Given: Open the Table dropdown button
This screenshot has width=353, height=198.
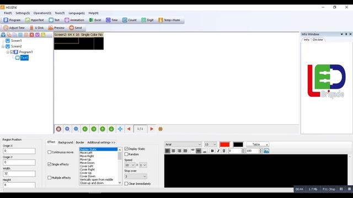Looking at the screenshot, I should tap(258, 144).
